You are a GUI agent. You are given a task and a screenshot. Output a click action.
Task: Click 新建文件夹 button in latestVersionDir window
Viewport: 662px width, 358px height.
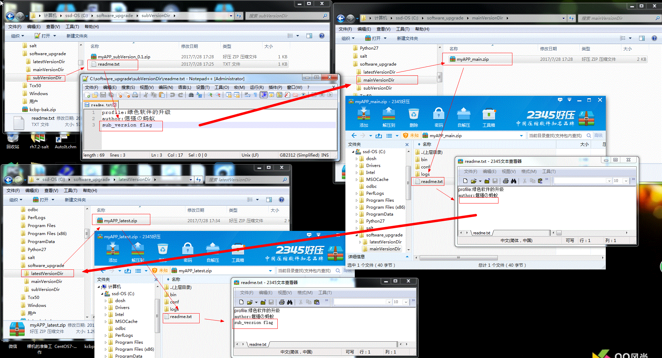[x=75, y=200]
